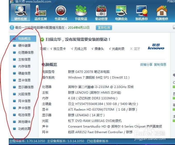
Task: Click the 主程序版本 3.70.14.1050 status text
Action: 27,141
